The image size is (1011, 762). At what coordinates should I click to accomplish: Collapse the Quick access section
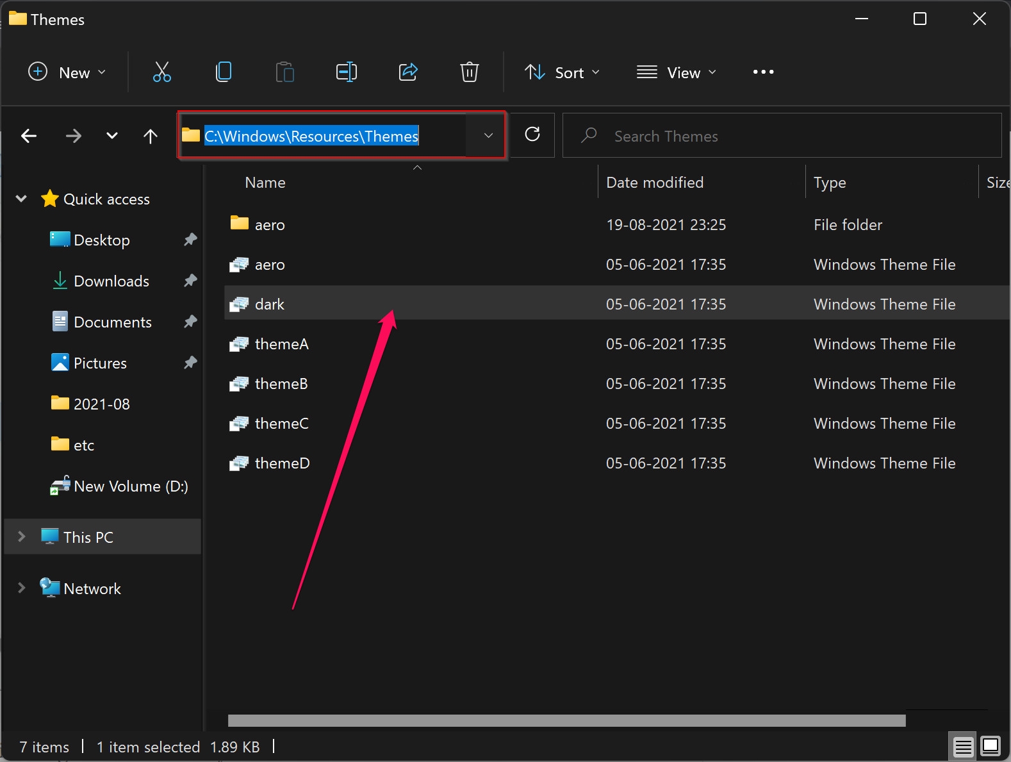click(21, 199)
